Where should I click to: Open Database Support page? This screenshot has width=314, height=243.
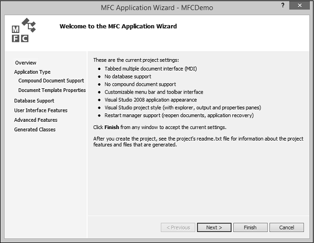click(34, 101)
